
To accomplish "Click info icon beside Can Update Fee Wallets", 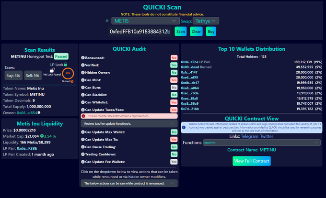I will pyautogui.click(x=83, y=162).
